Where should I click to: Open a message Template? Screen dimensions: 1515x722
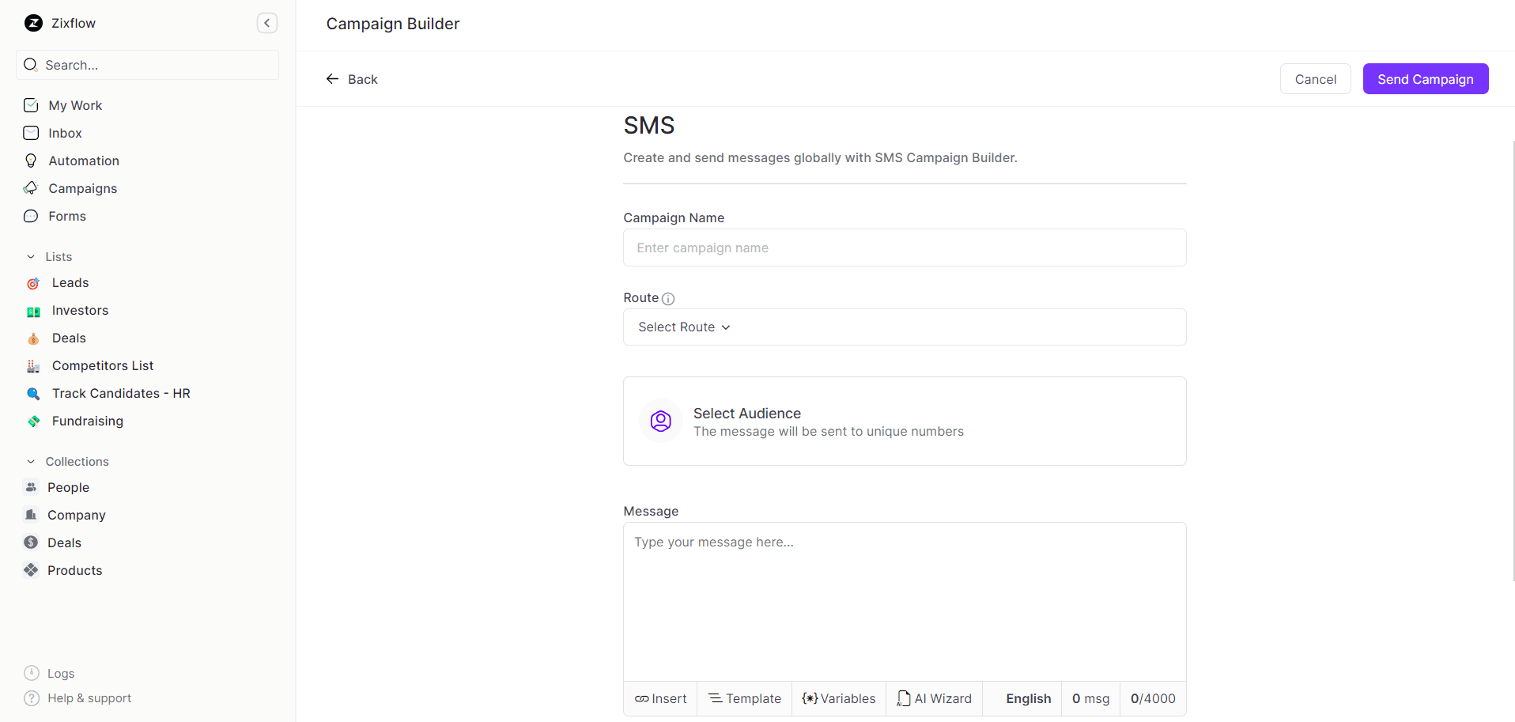click(743, 698)
